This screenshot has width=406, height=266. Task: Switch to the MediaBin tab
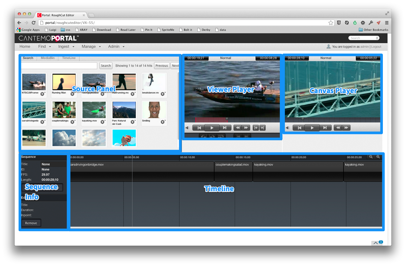tap(48, 58)
